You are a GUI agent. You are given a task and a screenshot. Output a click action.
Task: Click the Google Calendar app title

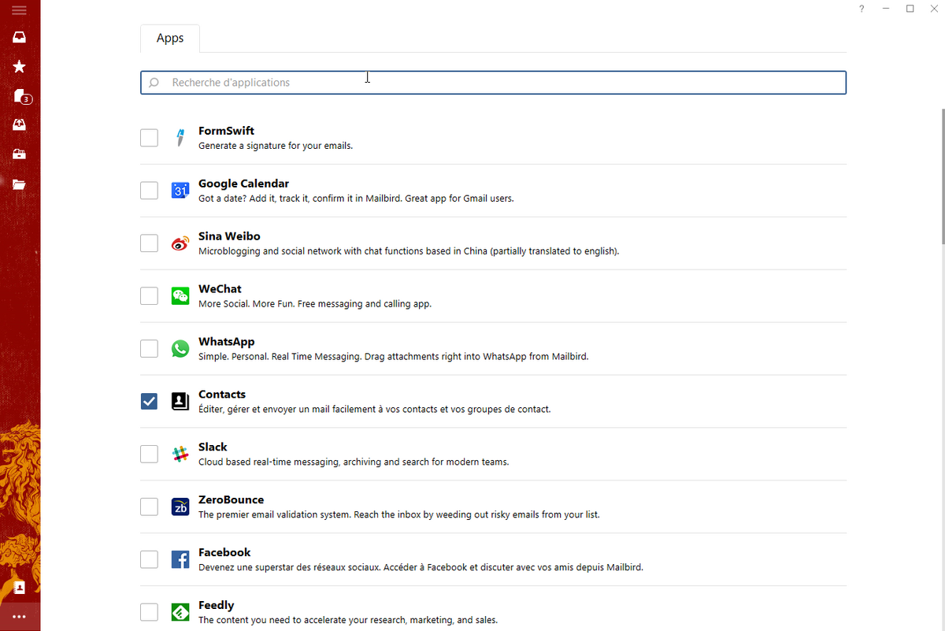coord(243,184)
